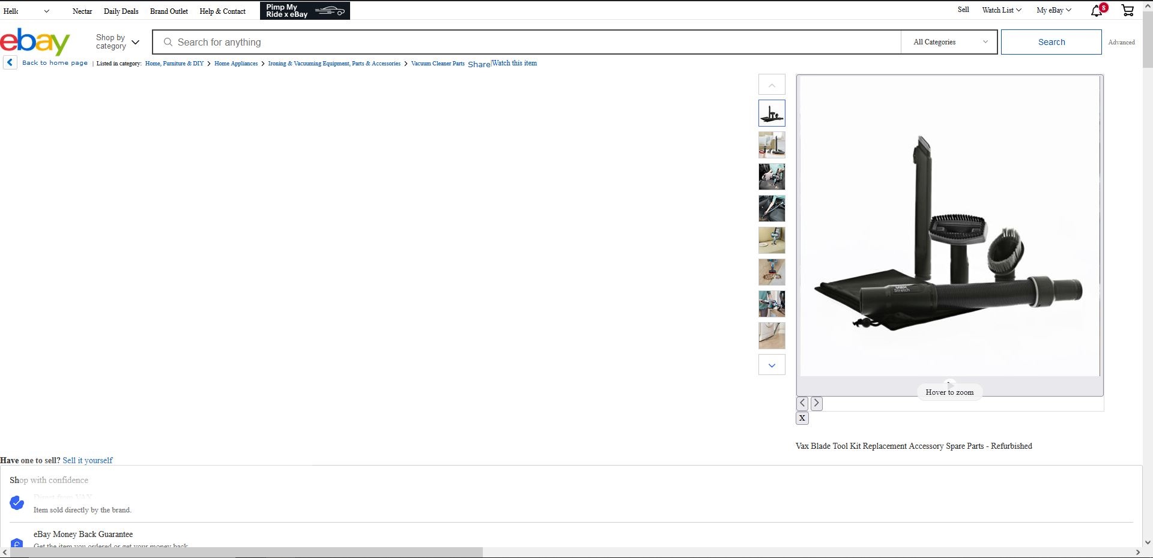Close the image viewer with X

802,418
